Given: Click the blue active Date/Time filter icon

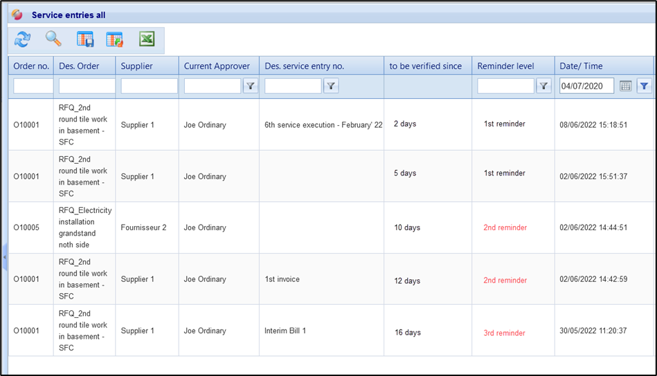Looking at the screenshot, I should click(x=644, y=86).
